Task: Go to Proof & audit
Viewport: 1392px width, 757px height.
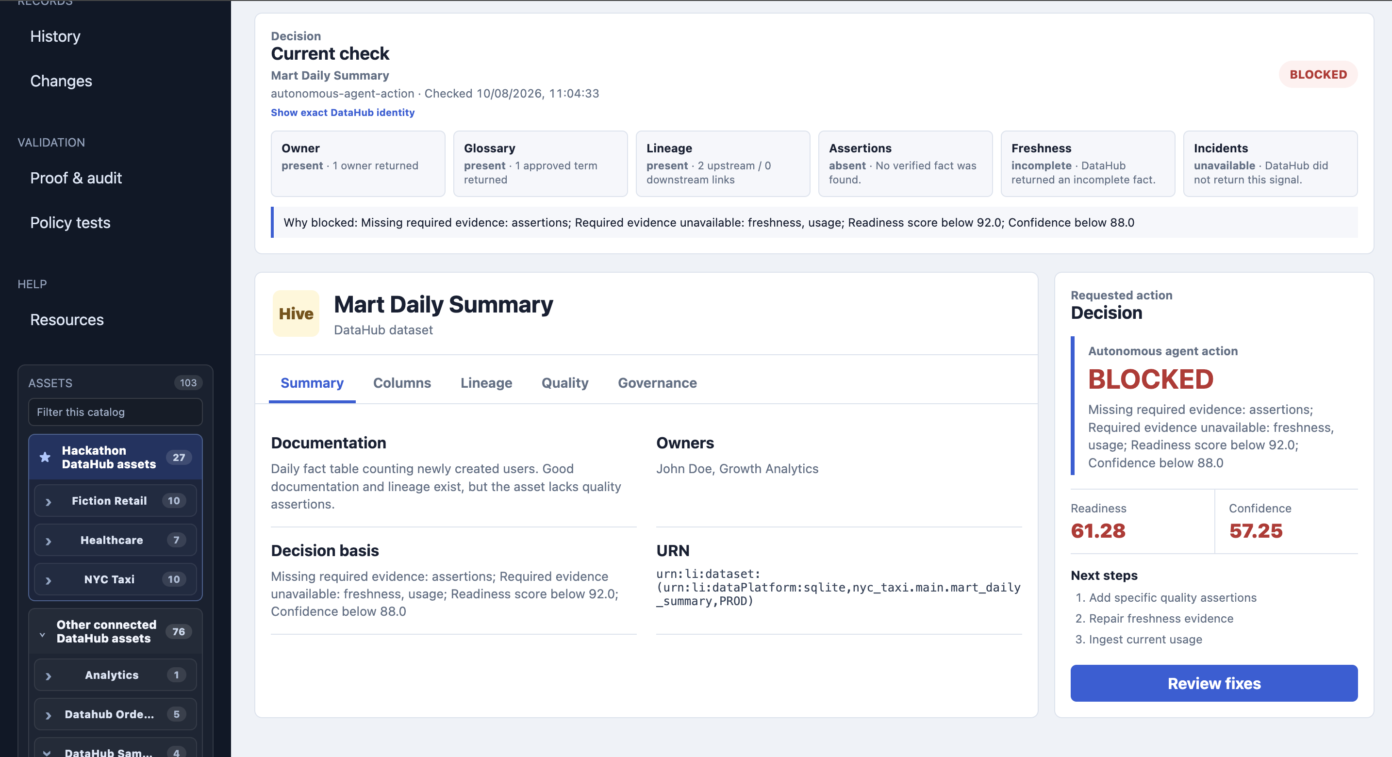Action: point(76,178)
